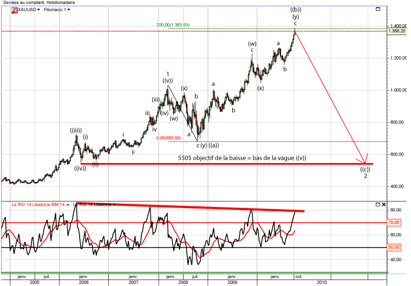The width and height of the screenshot is (411, 286).
Task: Open the XAUUSD symbol dropdown
Action: (38, 10)
